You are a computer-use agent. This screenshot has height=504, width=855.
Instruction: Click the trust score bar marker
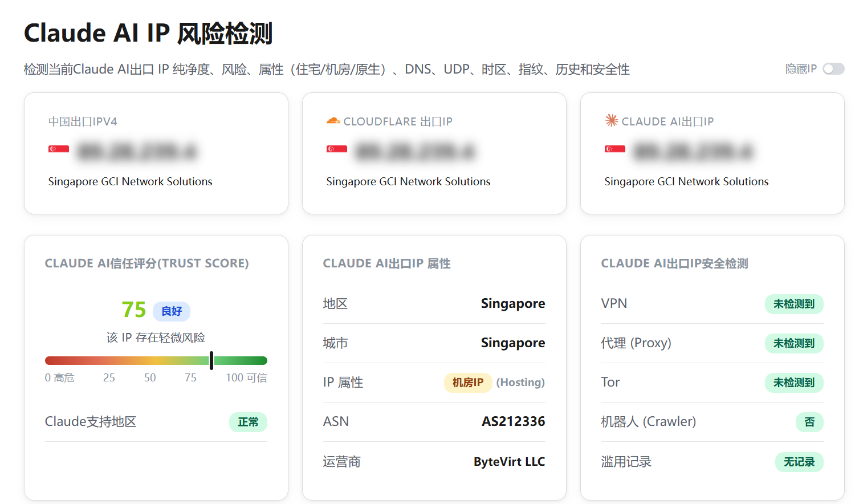point(211,360)
